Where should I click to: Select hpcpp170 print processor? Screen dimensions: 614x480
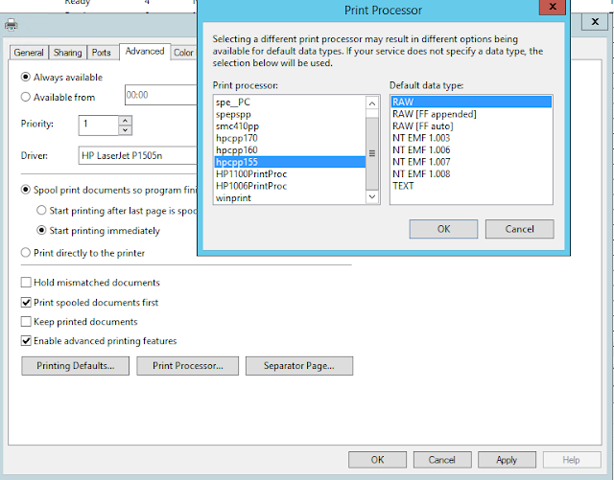(x=290, y=138)
